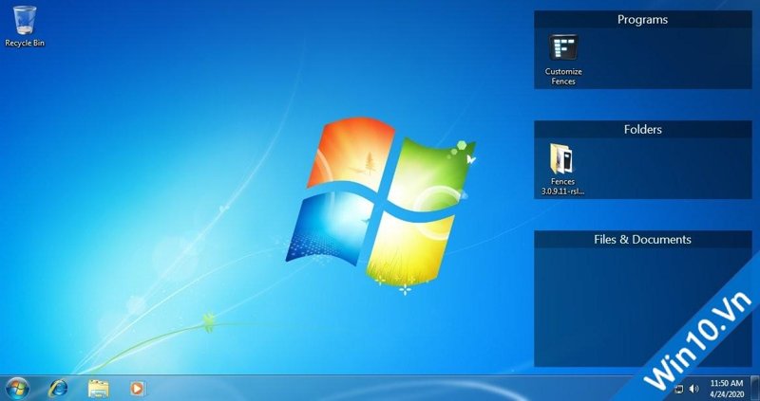Click the Folders fence title bar
The height and width of the screenshot is (401, 760).
point(643,129)
